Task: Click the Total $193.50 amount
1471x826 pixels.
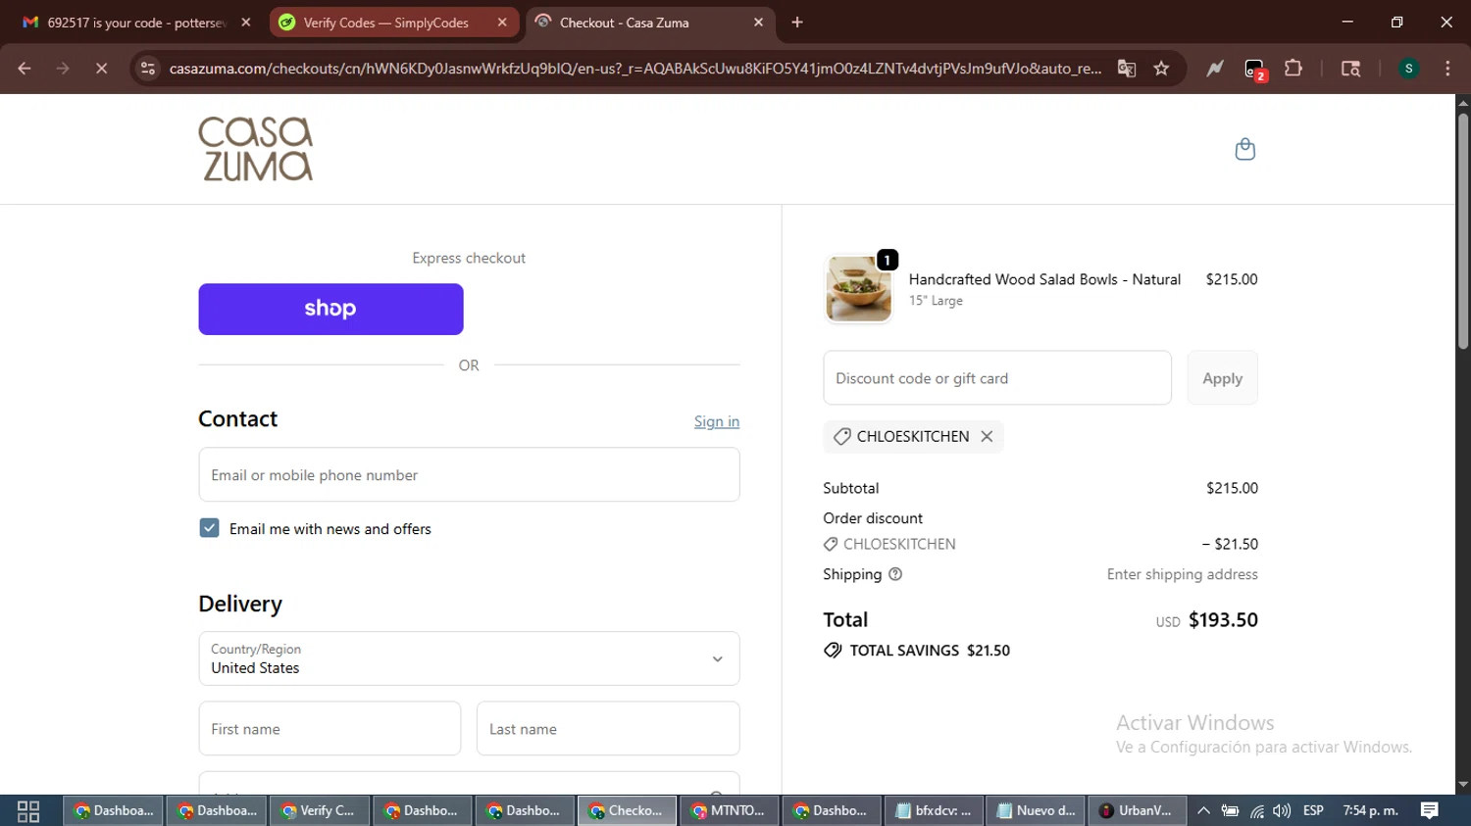Action: click(x=1223, y=620)
